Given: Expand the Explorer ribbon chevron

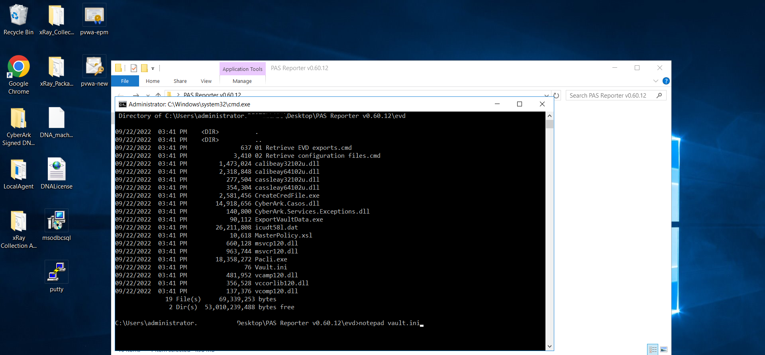Looking at the screenshot, I should pyautogui.click(x=656, y=81).
